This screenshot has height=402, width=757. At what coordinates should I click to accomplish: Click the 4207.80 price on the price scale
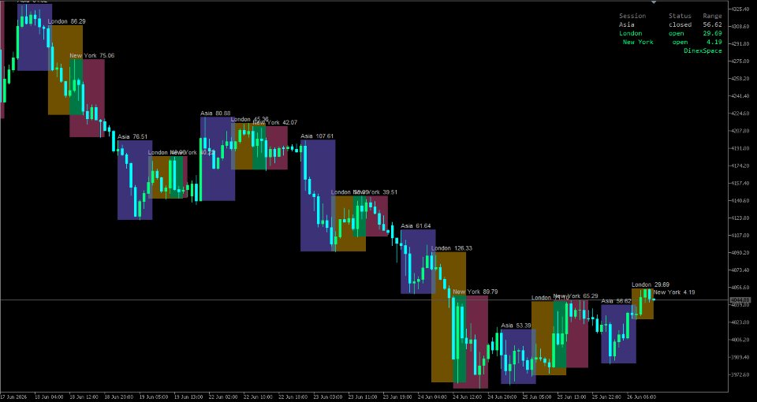click(741, 131)
